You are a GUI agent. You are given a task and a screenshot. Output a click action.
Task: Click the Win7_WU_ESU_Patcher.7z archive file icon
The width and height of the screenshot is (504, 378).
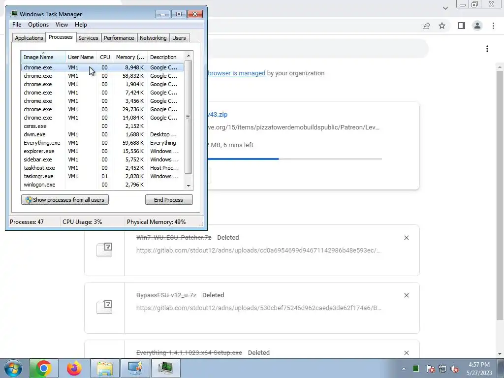click(x=104, y=250)
